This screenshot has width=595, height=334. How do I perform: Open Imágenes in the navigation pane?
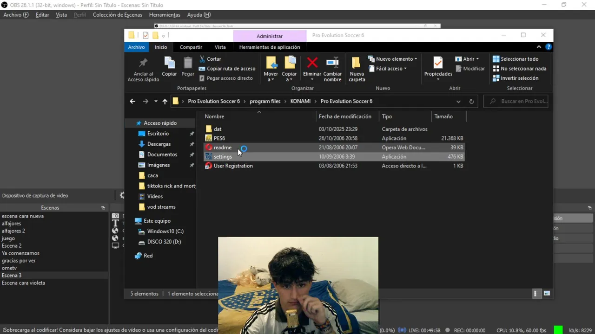point(159,165)
